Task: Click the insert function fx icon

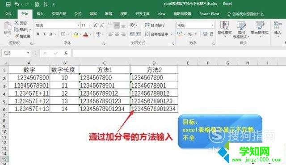Action: [x=66, y=53]
